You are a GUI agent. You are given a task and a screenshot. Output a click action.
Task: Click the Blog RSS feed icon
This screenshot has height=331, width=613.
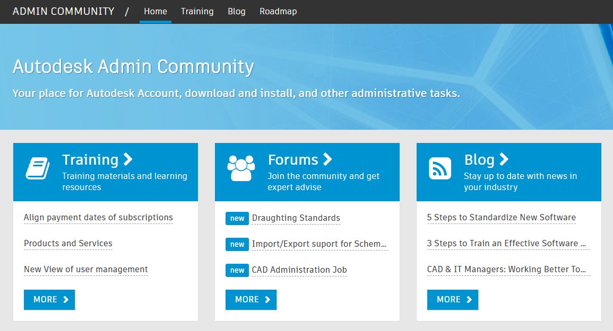(x=440, y=168)
